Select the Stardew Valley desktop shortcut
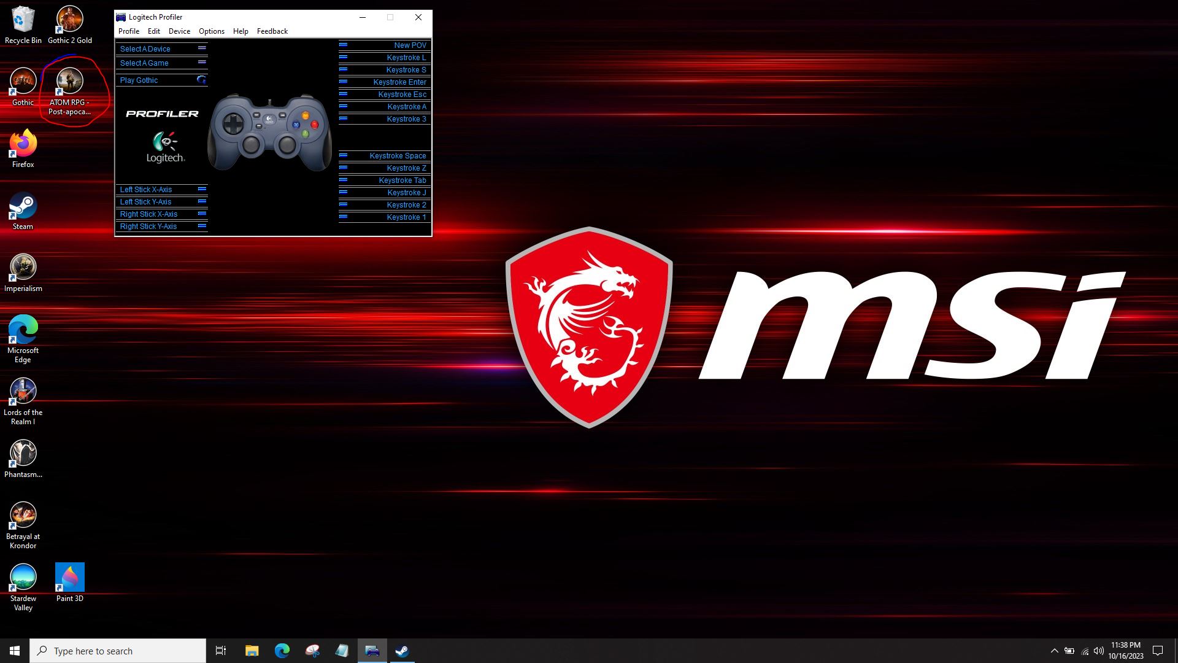 [x=23, y=587]
